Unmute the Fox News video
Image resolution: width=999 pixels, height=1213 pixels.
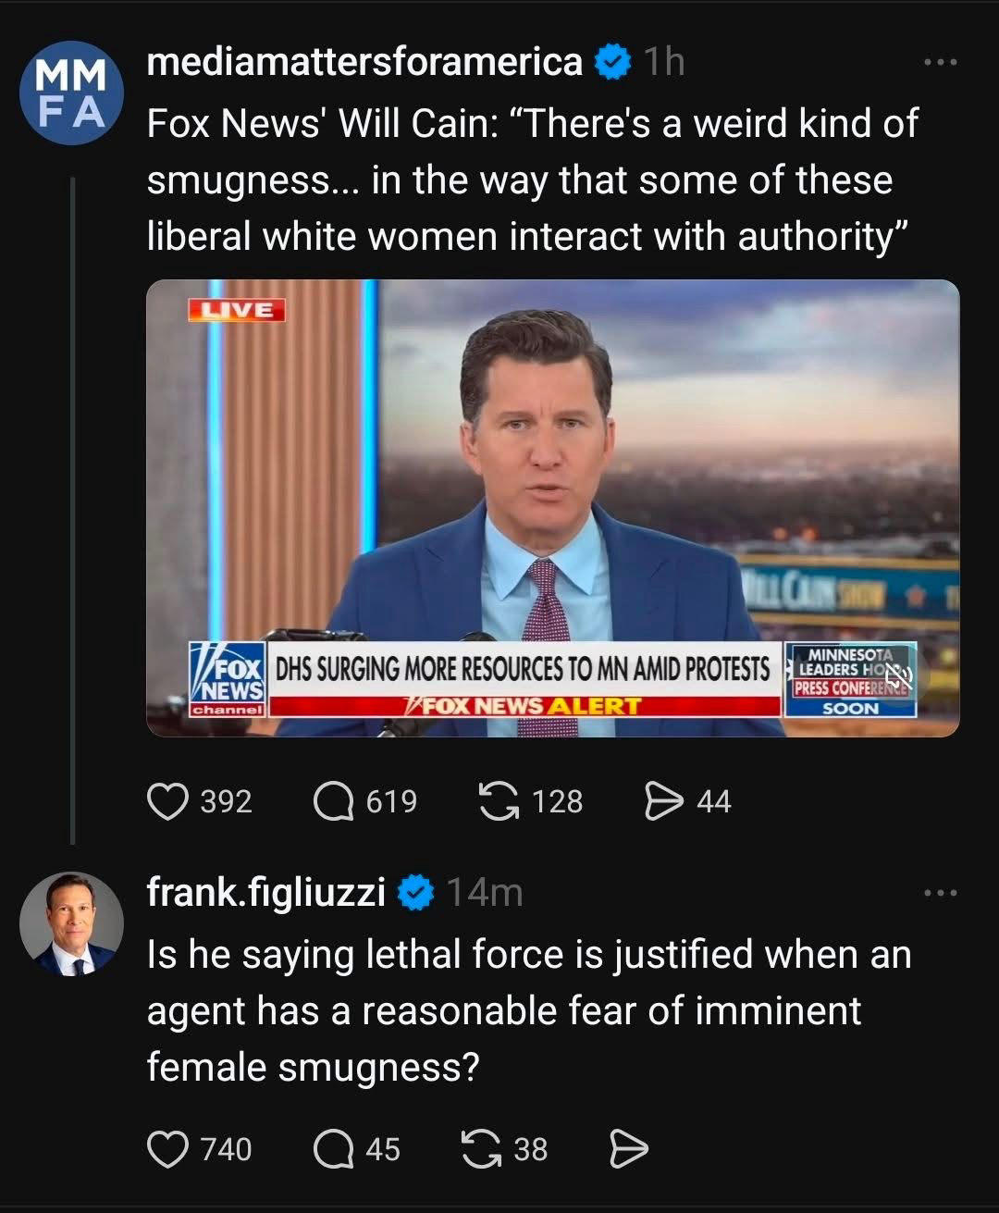(896, 678)
